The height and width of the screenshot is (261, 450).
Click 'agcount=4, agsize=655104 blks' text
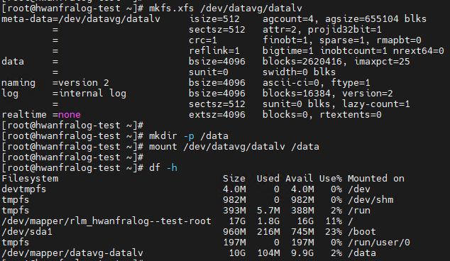point(344,19)
